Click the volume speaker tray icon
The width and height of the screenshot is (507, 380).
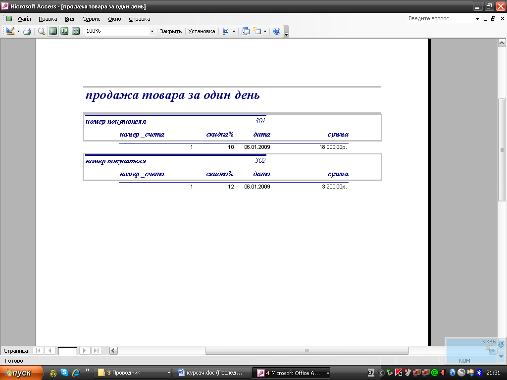[443, 373]
